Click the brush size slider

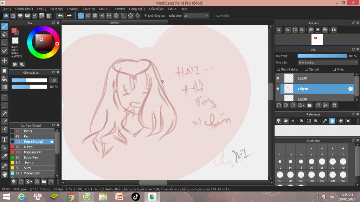30,80
